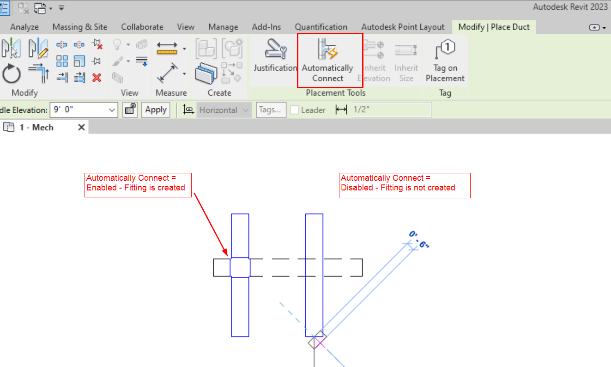Image resolution: width=611 pixels, height=367 pixels.
Task: Expand the Override Graphics dropdown arrow
Action: click(x=128, y=61)
